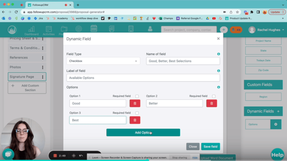Delete Option 1 Good with trash icon

135,103
